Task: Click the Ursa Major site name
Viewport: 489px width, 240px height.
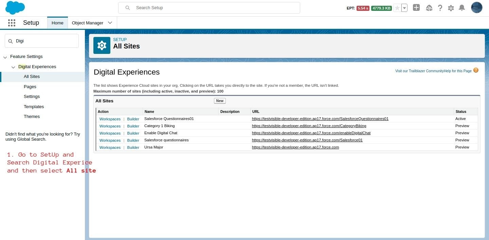Action: [153, 147]
